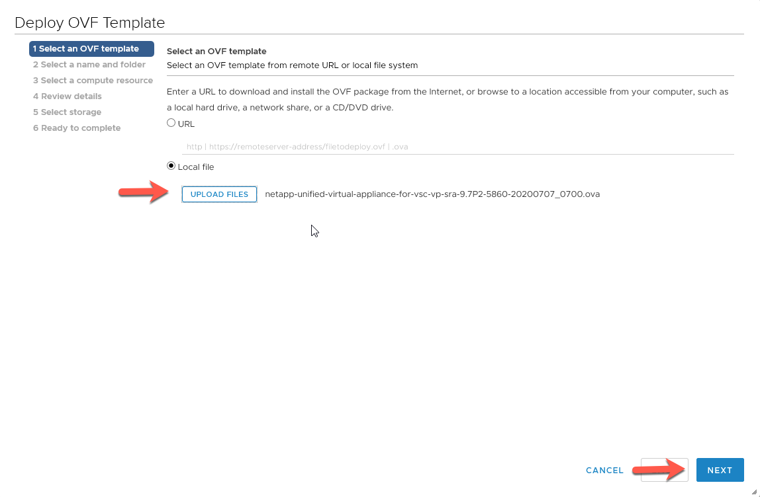
Task: Click the dialog resize handle
Action: (x=755, y=492)
